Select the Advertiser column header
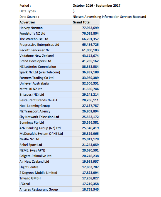161x197 pixels. pyautogui.click(x=45, y=22)
